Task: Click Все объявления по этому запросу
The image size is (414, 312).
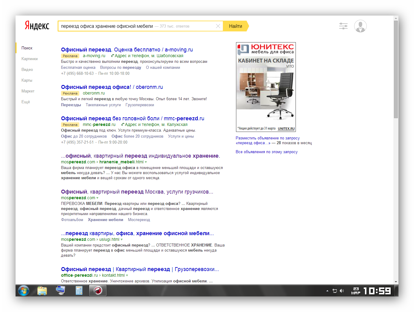Action: pyautogui.click(x=267, y=152)
